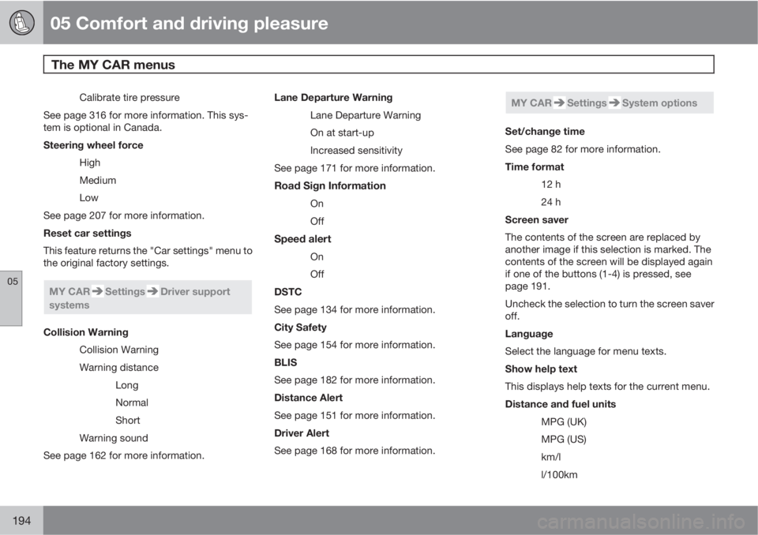Select 'Normal' warning distance option

132,402
